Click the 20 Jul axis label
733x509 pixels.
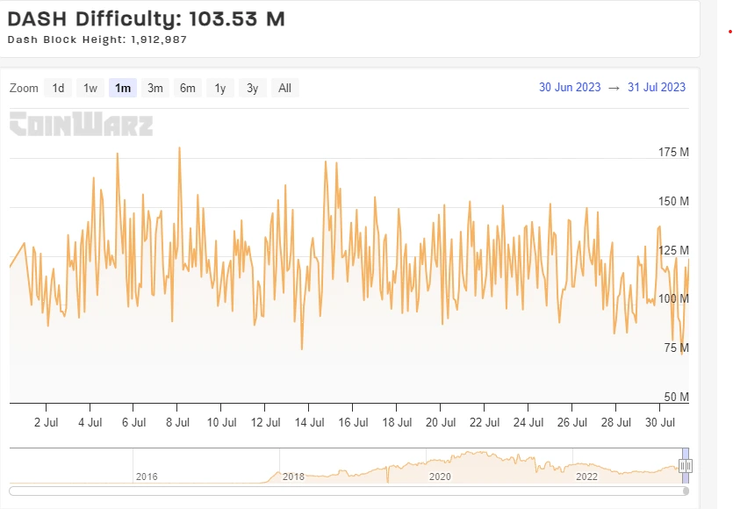(x=441, y=422)
